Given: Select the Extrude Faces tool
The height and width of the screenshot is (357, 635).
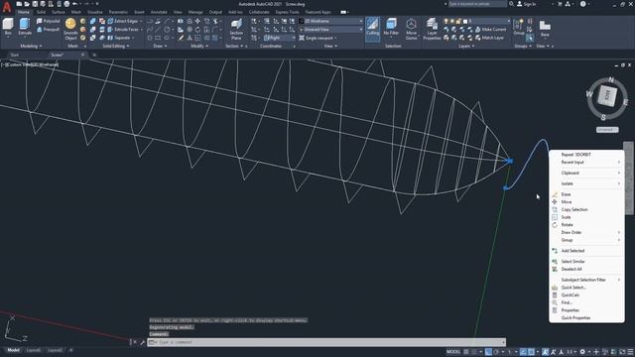Looking at the screenshot, I should click(x=123, y=30).
